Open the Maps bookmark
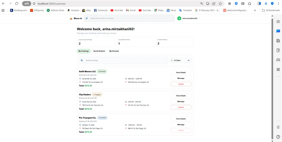Viewport: 282px width, 142px height. 159,10
